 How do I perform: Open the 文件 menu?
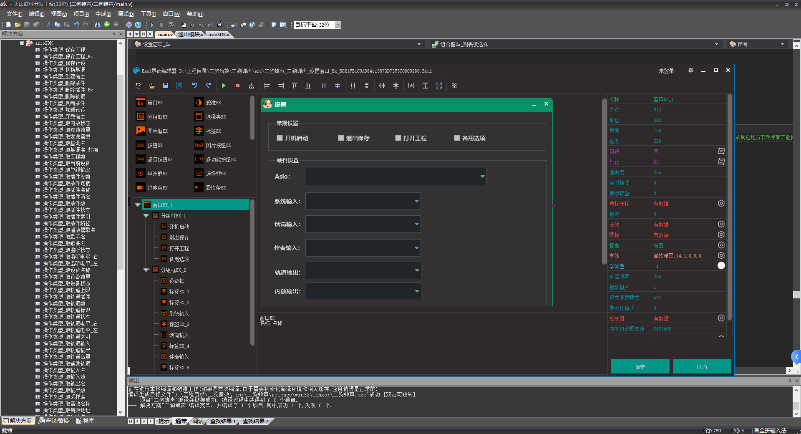(x=14, y=14)
